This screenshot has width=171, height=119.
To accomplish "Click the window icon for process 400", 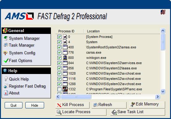I will click(65, 47).
